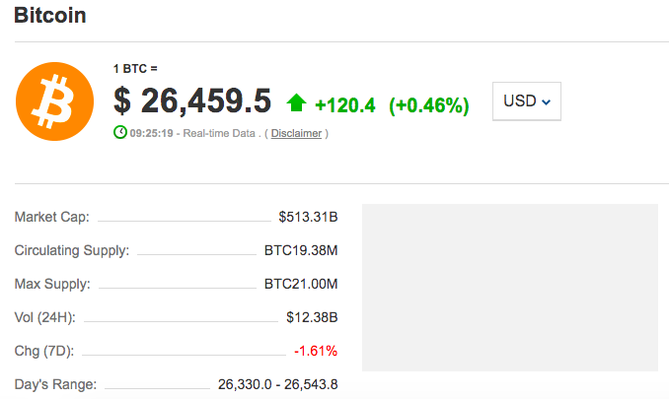Click the (+0.46%) percent change
This screenshot has width=669, height=399.
428,103
